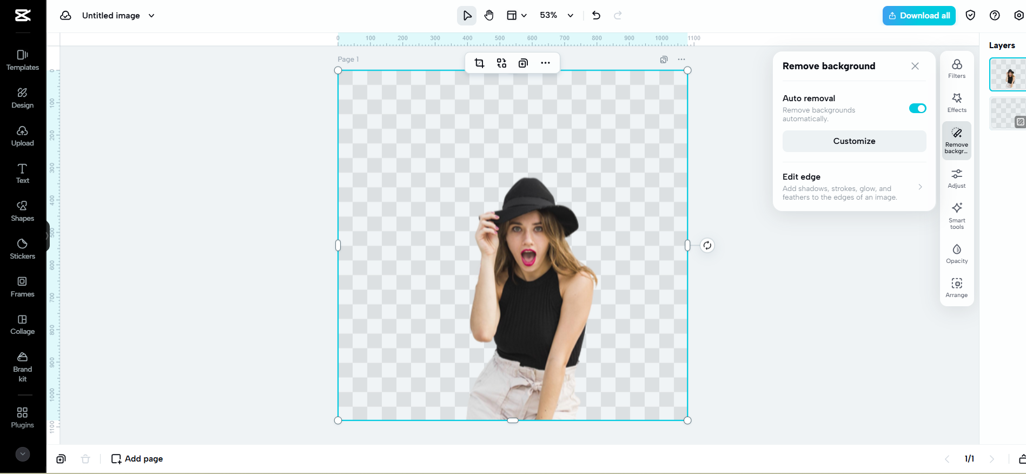
Task: Open Smart tools
Action: (956, 215)
